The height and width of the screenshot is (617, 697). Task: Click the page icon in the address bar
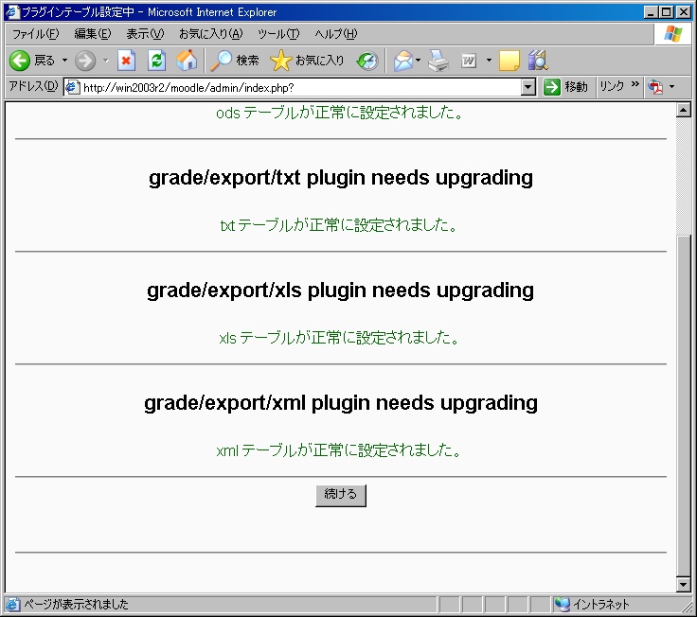tap(73, 87)
